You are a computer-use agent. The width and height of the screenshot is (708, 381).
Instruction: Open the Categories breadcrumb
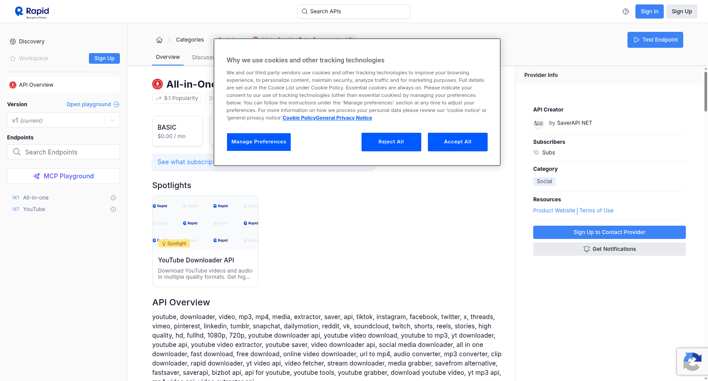click(x=190, y=40)
